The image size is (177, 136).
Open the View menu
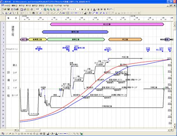[22, 6]
